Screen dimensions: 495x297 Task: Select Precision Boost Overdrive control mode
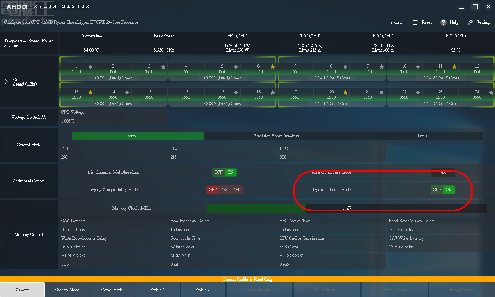tap(277, 136)
